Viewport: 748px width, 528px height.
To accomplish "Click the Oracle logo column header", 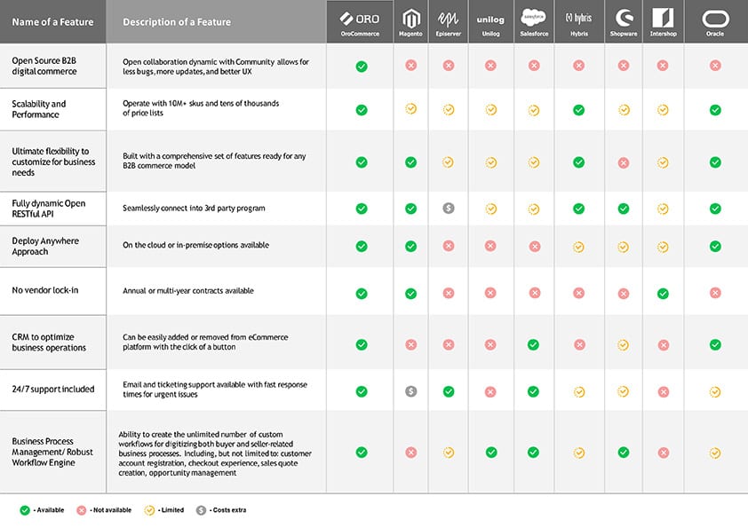I will (715, 19).
